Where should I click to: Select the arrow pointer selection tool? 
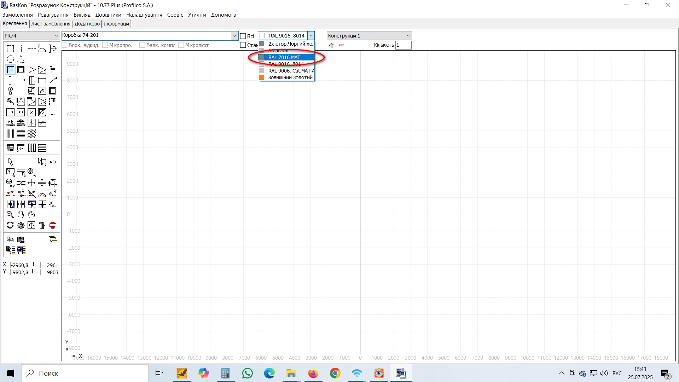[10, 162]
